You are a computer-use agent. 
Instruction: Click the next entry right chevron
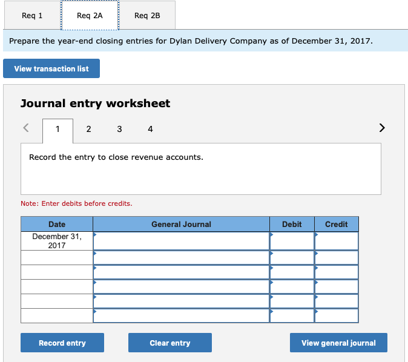click(382, 128)
